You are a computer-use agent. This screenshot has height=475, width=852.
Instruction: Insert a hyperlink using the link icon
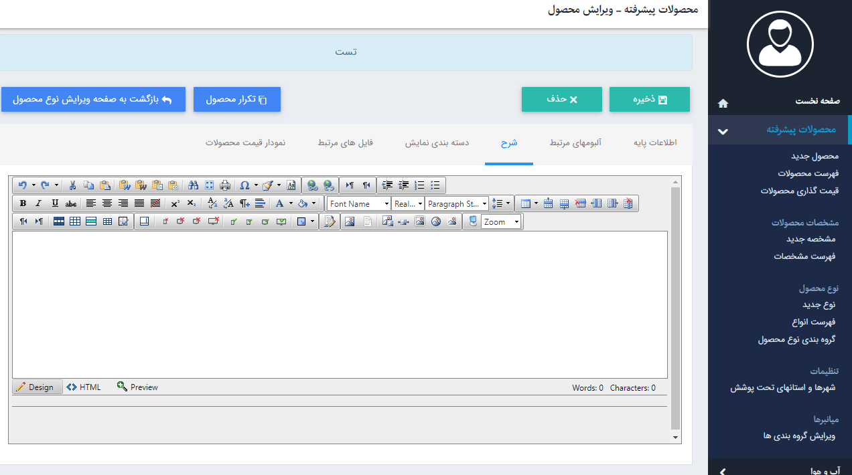point(313,185)
